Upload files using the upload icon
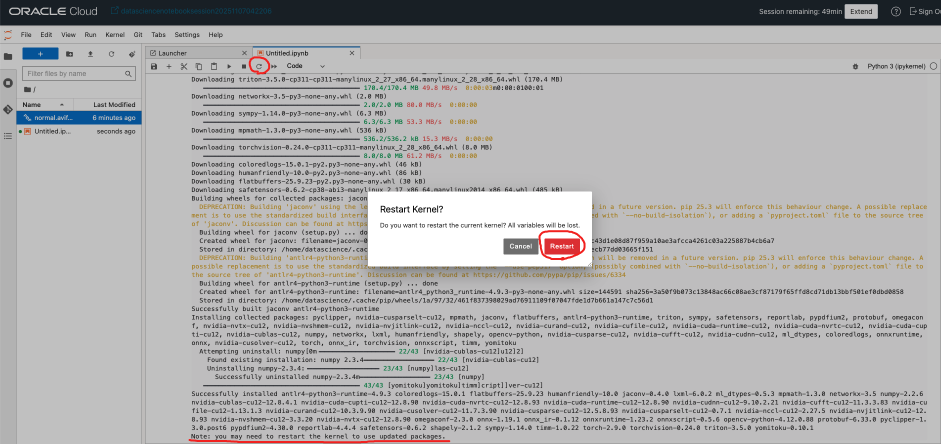This screenshot has height=444, width=941. click(90, 54)
